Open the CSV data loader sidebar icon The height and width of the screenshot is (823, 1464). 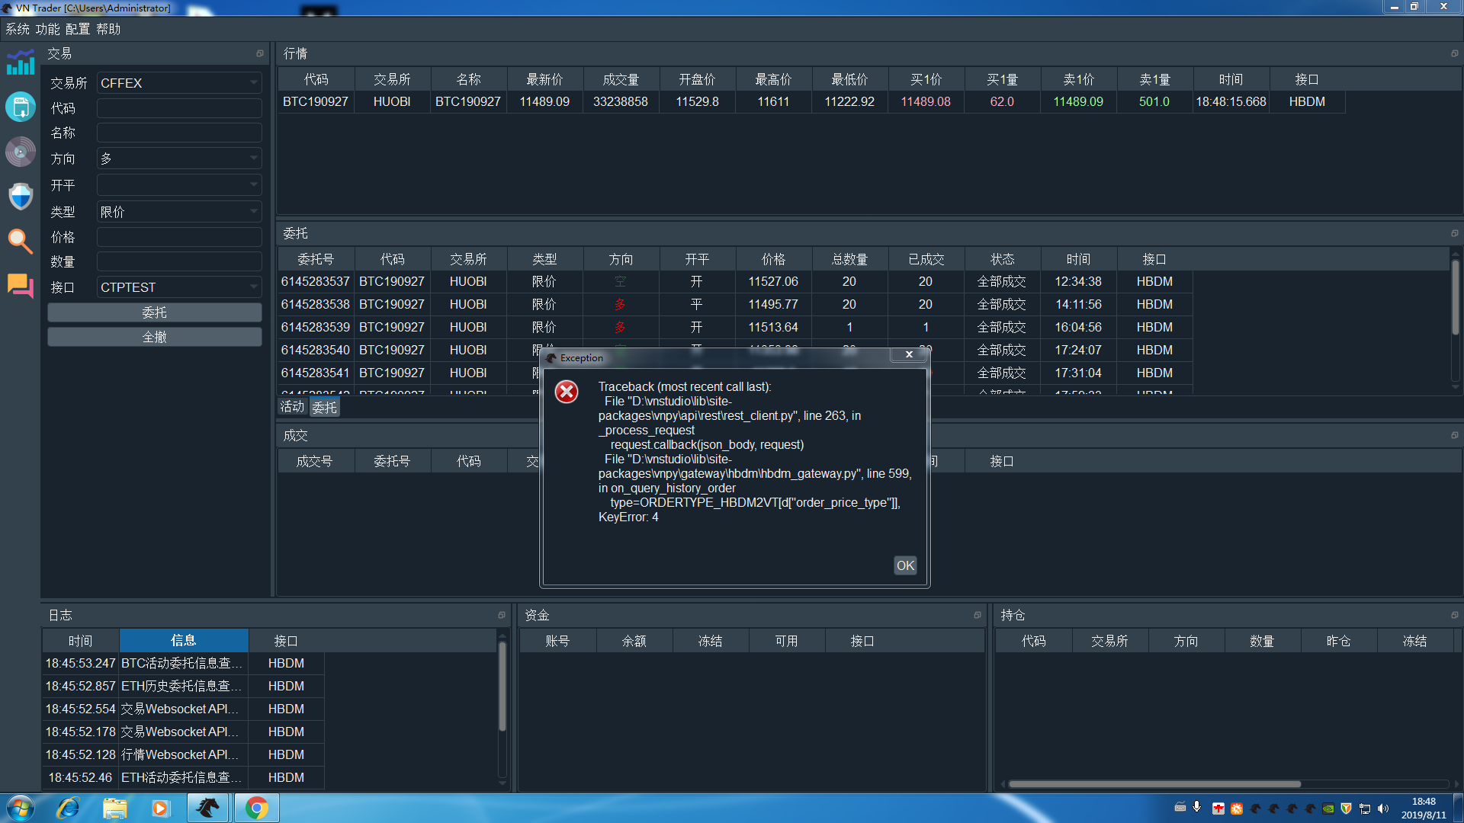[x=21, y=107]
